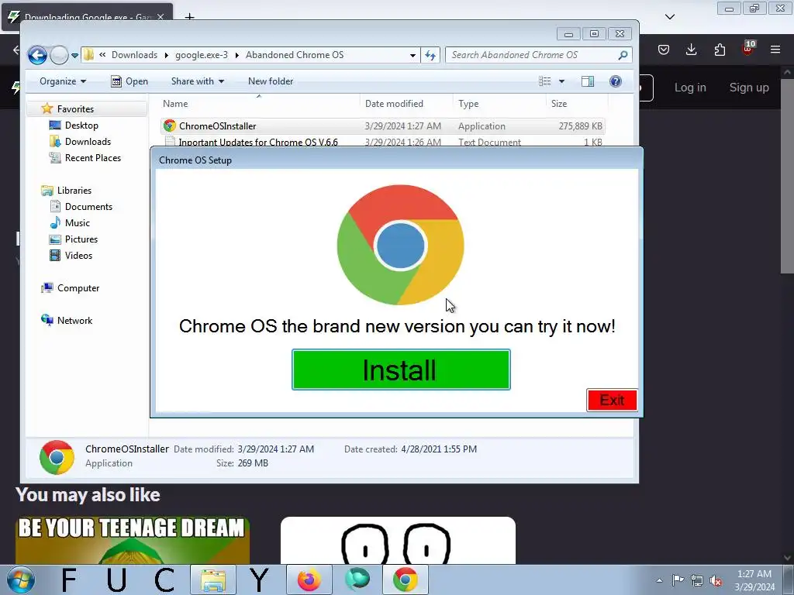Select Downloads in the navigation pane
Image resolution: width=794 pixels, height=595 pixels.
click(88, 141)
